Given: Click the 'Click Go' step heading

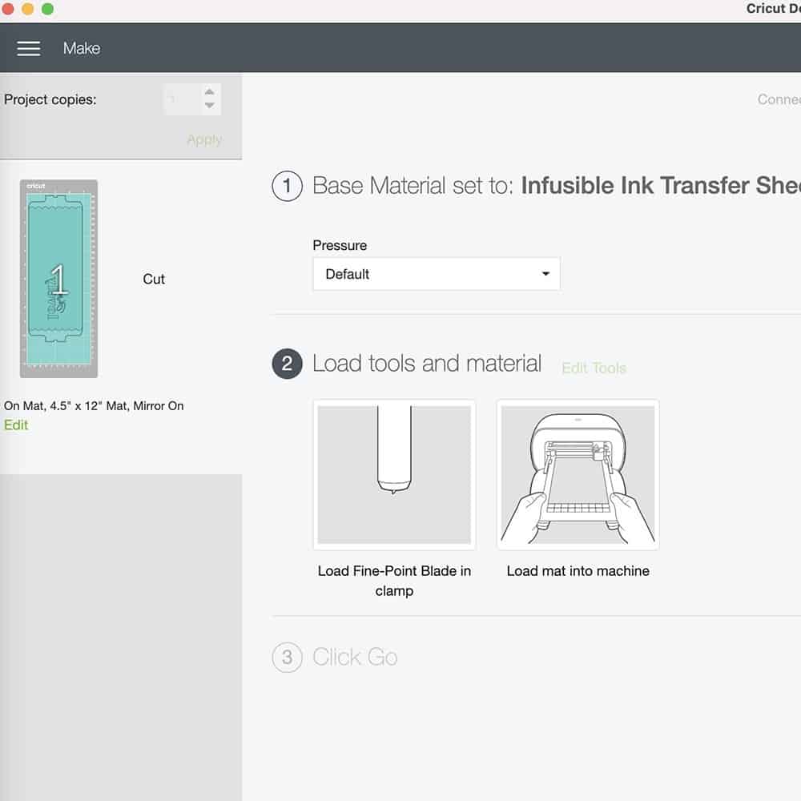Looking at the screenshot, I should 355,658.
